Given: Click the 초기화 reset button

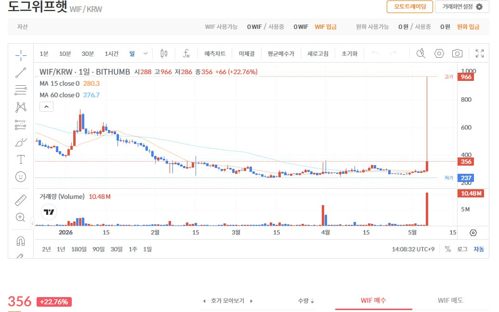Looking at the screenshot, I should [349, 53].
